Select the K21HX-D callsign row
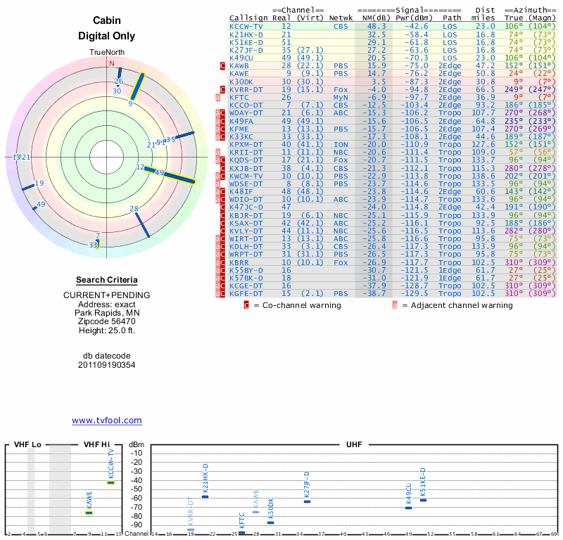Viewport: 563px width, 540px height. (246, 34)
